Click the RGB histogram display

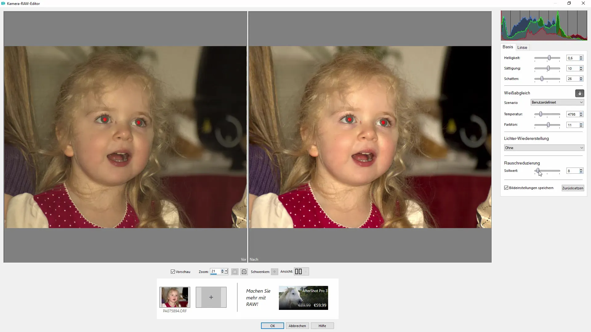(544, 26)
